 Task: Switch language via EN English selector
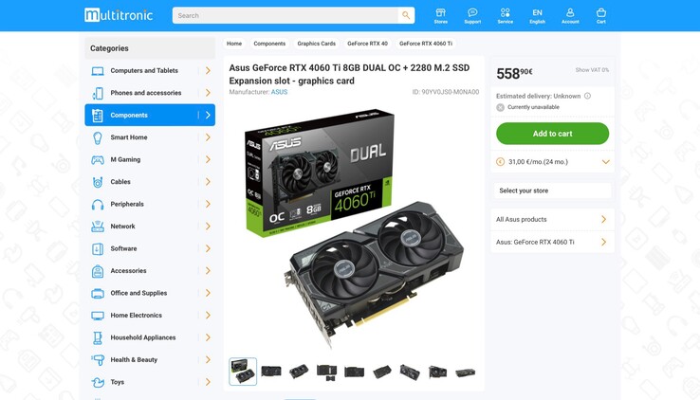[x=537, y=15]
